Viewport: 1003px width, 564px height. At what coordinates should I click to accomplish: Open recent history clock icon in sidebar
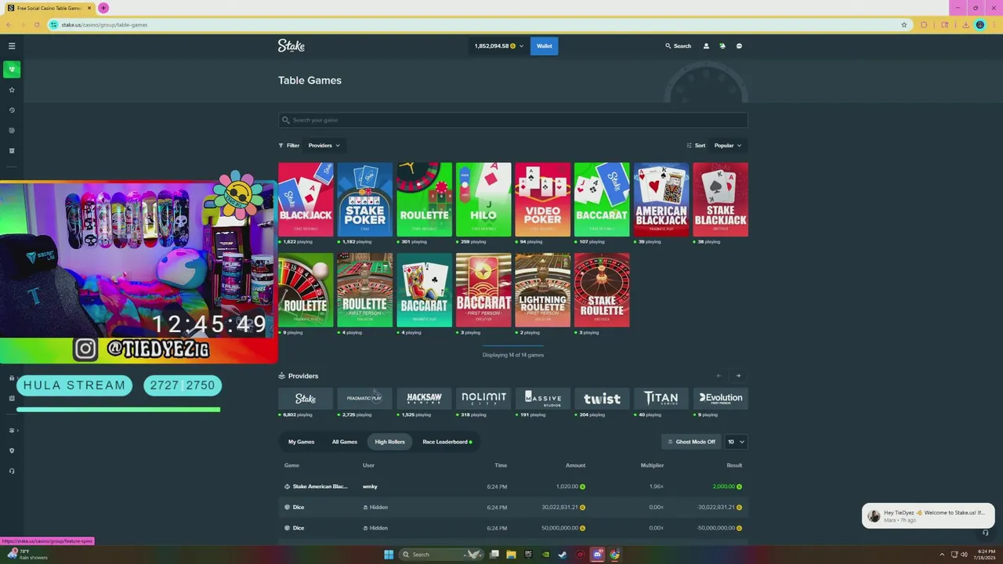point(12,110)
